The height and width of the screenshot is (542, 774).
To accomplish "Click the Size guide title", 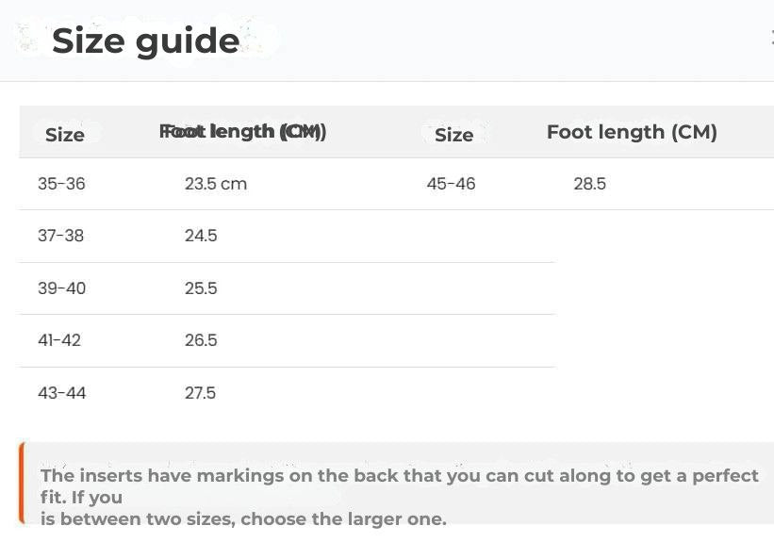I will click(145, 41).
